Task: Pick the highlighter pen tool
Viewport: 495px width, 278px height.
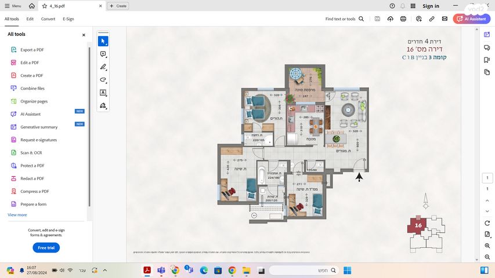Action: [x=103, y=67]
